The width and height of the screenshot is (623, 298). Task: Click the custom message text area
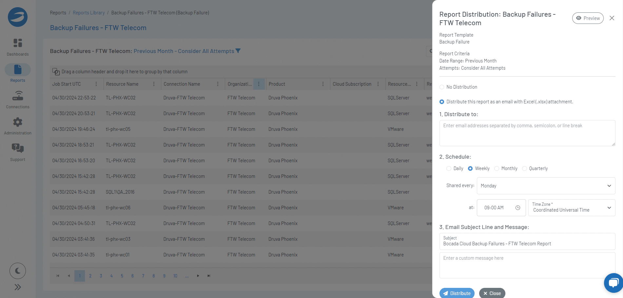pyautogui.click(x=527, y=265)
